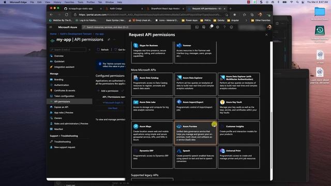Click Add a permission
331x186 pixels.
[108, 91]
